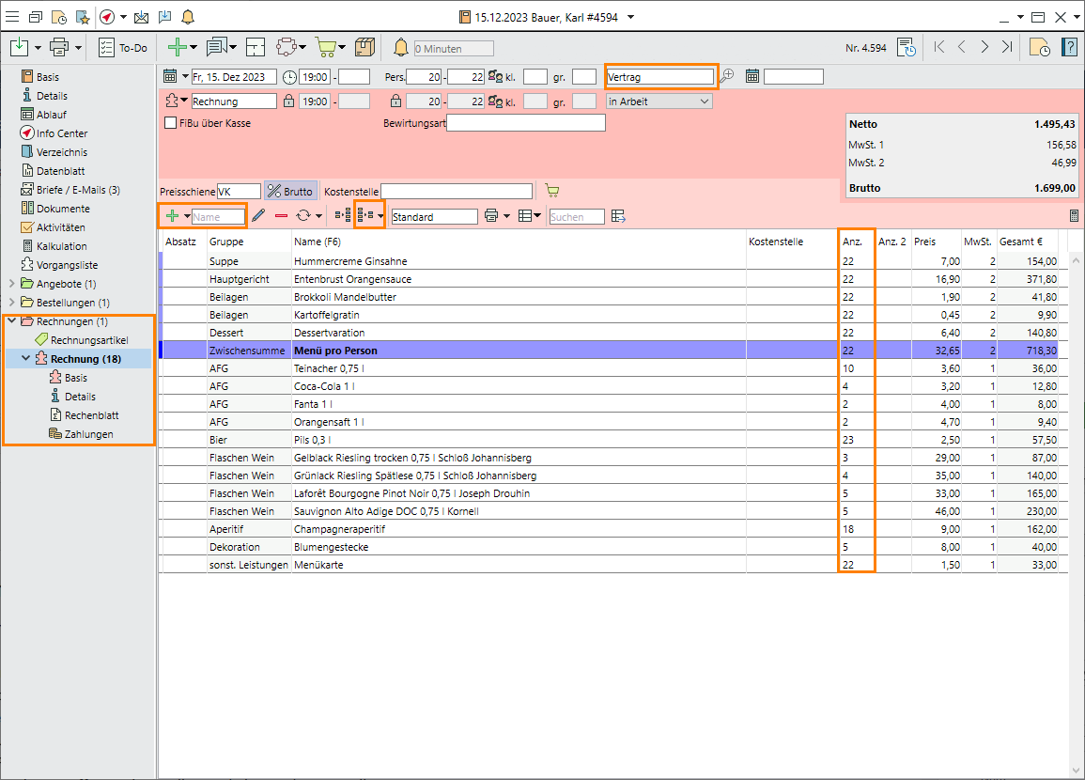The height and width of the screenshot is (780, 1085).
Task: Click the calculator icon at the table's right edge
Action: pyautogui.click(x=1074, y=216)
